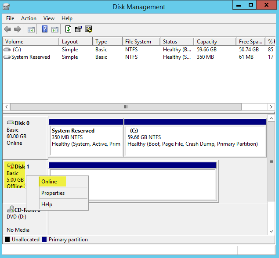Select the Disk 1 partition block
This screenshot has height=258, width=279.
133,182
